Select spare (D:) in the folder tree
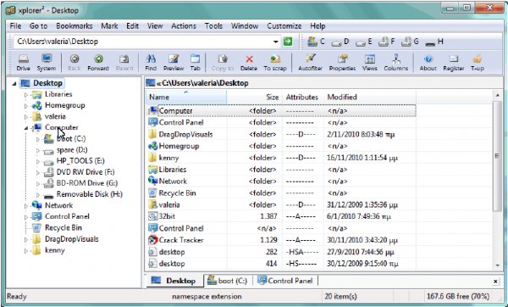Viewport: 508px width, 307px height. (x=72, y=150)
